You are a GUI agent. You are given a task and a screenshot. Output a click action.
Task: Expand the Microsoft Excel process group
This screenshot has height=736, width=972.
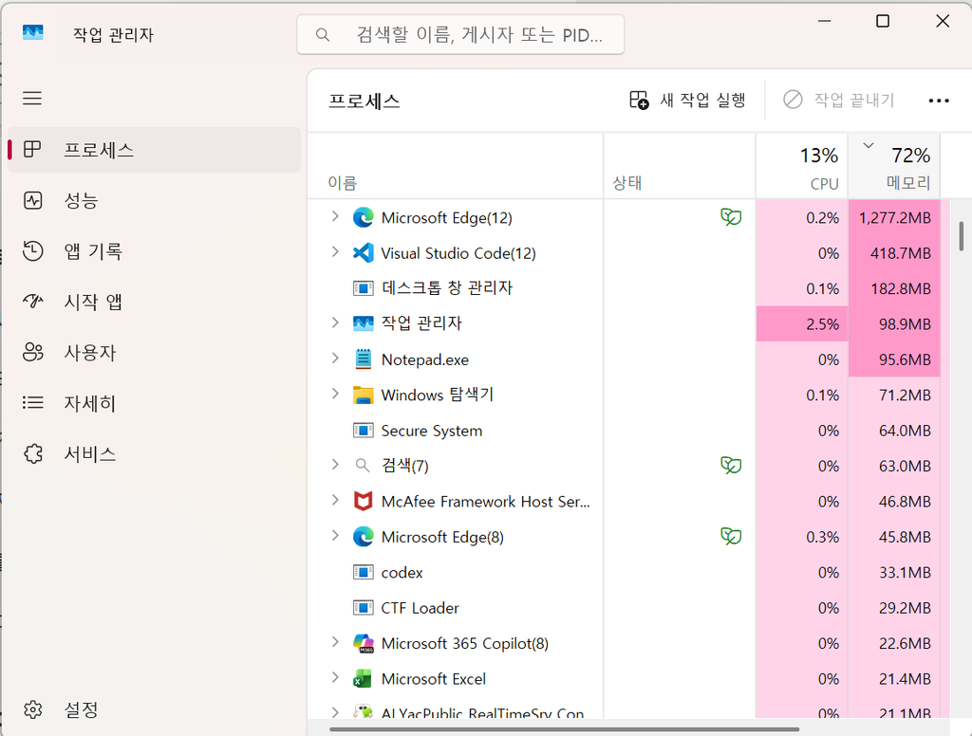click(335, 677)
